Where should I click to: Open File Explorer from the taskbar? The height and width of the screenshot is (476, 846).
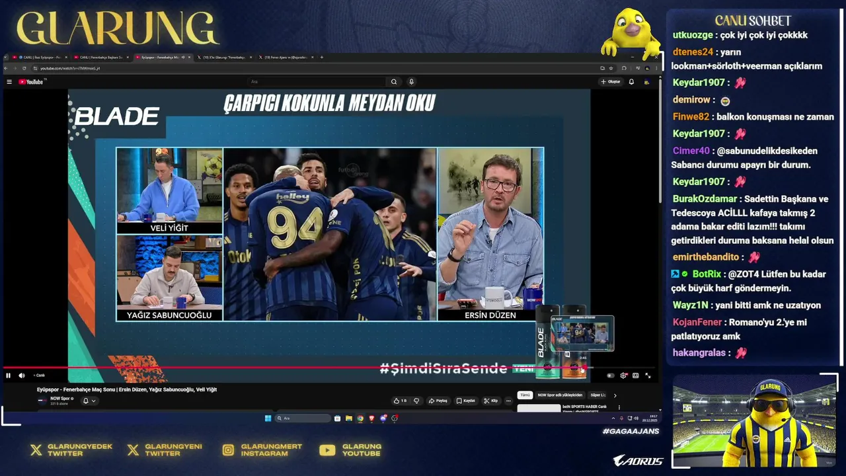tap(348, 418)
